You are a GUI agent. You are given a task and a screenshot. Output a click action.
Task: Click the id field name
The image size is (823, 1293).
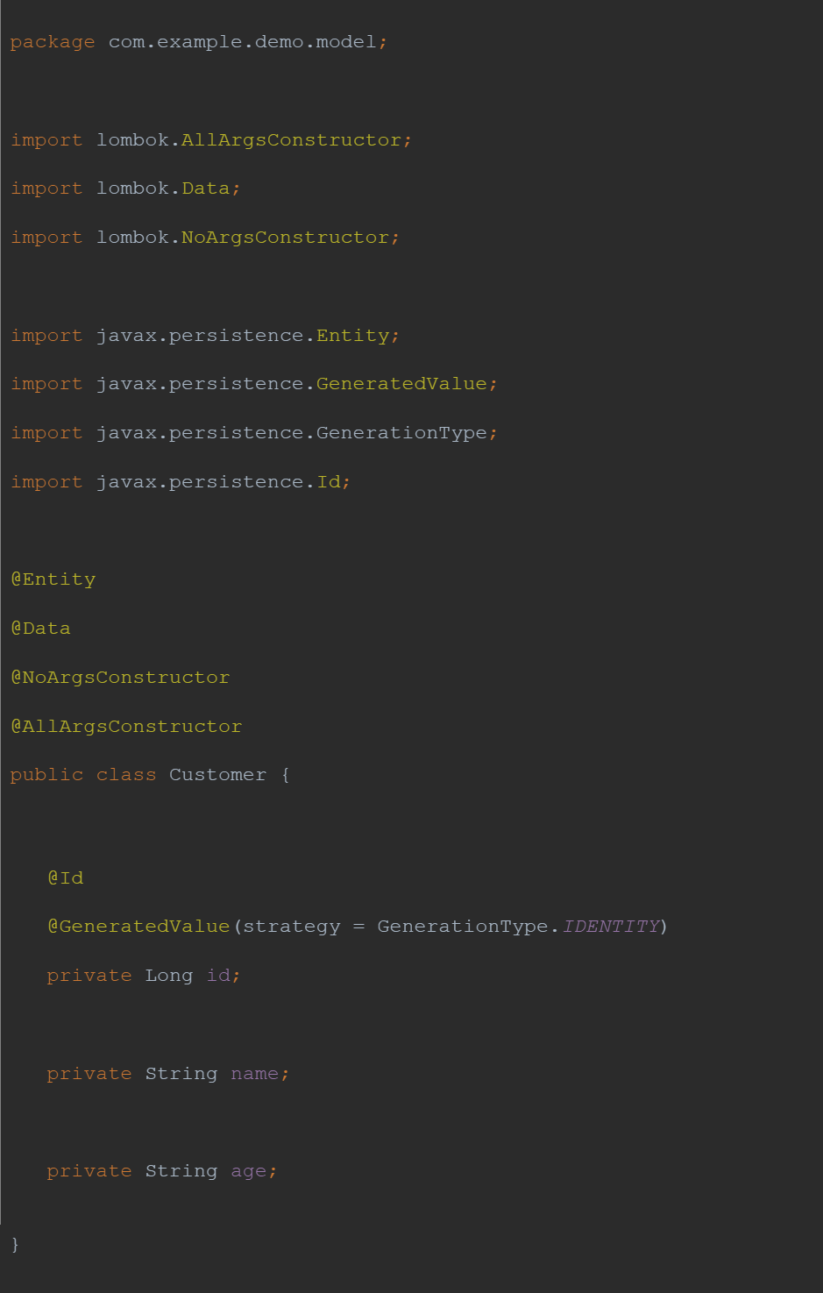[218, 976]
